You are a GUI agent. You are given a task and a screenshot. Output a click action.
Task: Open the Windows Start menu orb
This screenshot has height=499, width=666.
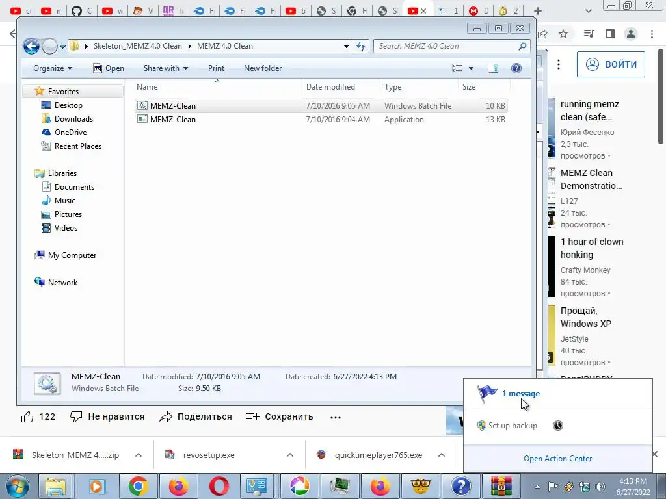(18, 486)
